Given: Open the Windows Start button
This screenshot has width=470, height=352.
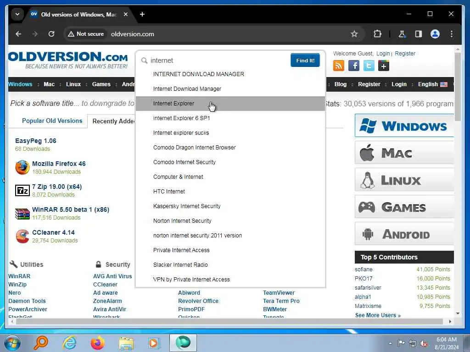Looking at the screenshot, I should [12, 343].
